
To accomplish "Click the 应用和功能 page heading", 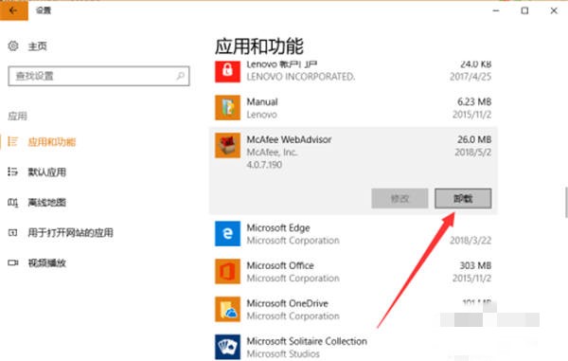I will click(x=259, y=46).
